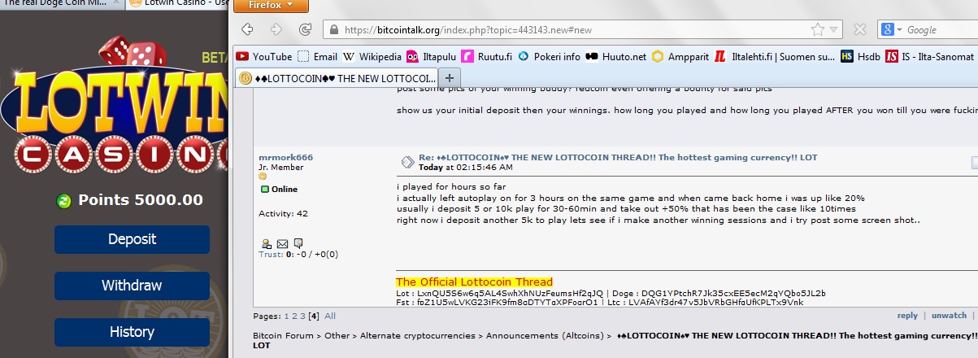Bookmark this page with the star icon

click(x=817, y=30)
